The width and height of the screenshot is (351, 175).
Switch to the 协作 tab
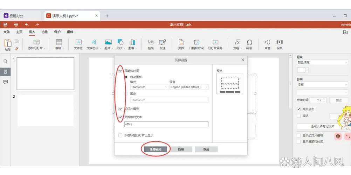click(x=44, y=32)
